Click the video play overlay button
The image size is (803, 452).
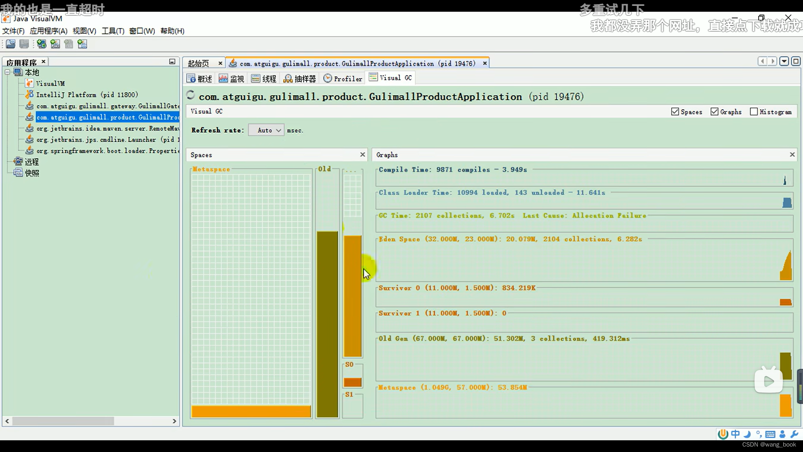tap(768, 381)
